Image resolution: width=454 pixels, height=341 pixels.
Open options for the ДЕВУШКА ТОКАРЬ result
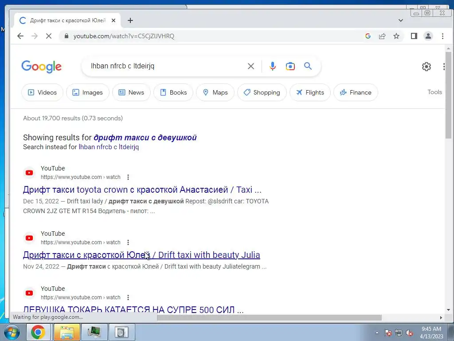click(x=128, y=297)
